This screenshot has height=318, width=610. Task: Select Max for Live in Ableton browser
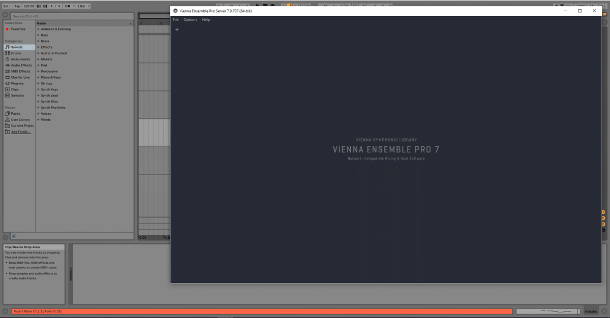pyautogui.click(x=20, y=77)
